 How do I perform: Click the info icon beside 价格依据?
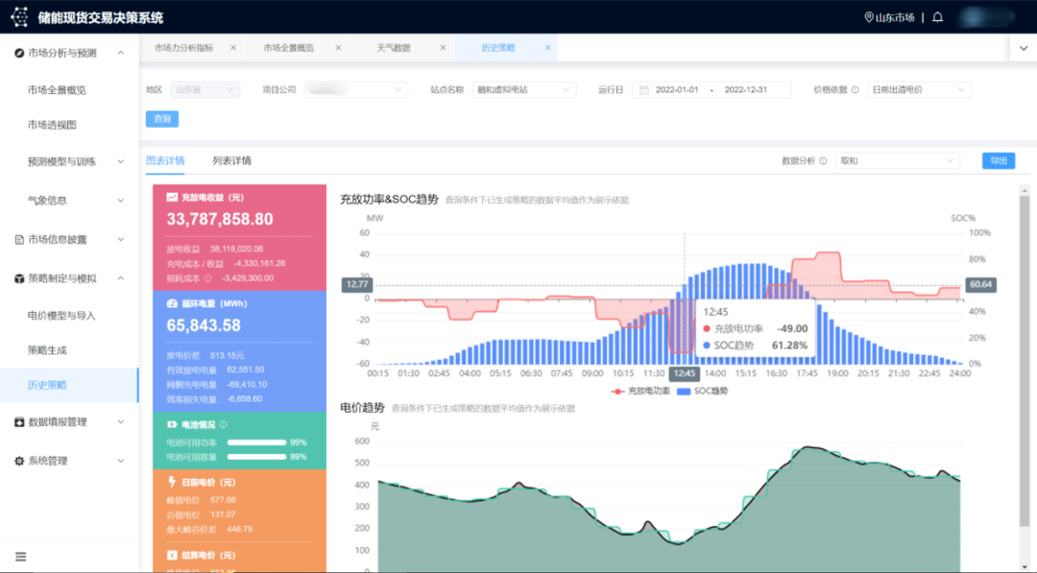point(855,89)
